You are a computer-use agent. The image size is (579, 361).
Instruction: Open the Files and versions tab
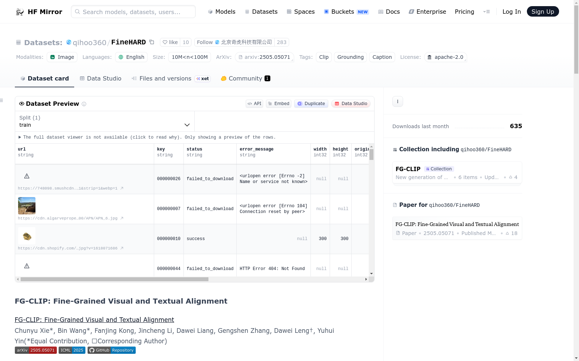pyautogui.click(x=171, y=78)
